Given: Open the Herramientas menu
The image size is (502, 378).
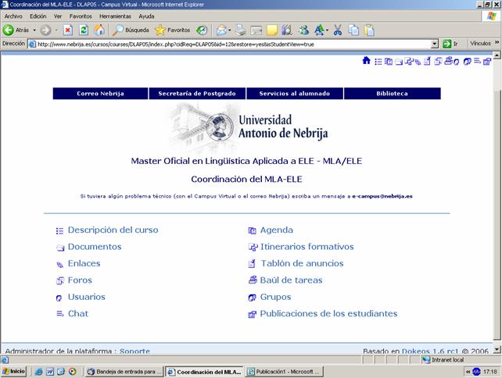Looking at the screenshot, I should coord(115,16).
